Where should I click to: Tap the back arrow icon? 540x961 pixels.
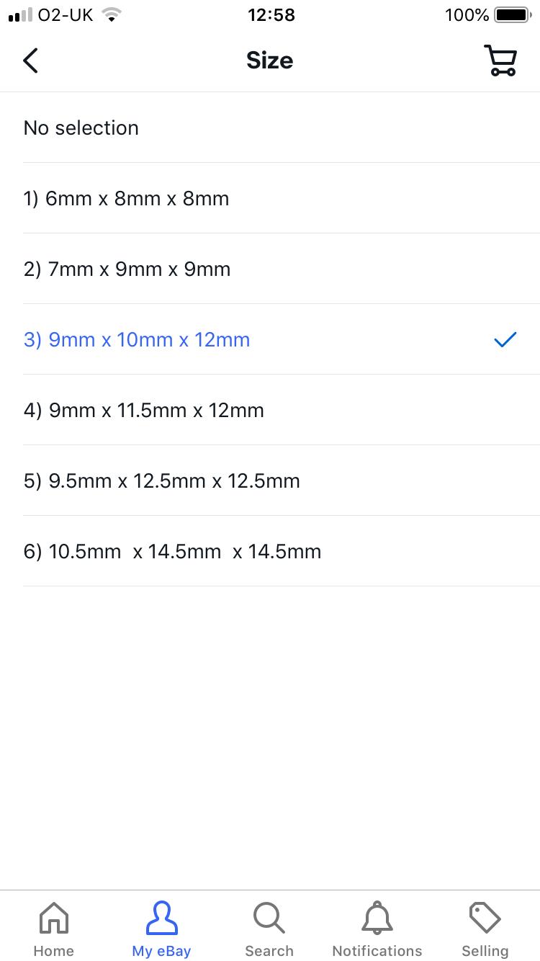pyautogui.click(x=30, y=61)
